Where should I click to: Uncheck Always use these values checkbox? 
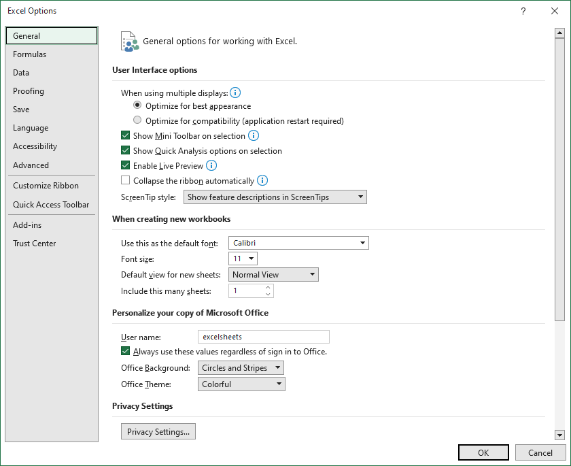pyautogui.click(x=125, y=351)
